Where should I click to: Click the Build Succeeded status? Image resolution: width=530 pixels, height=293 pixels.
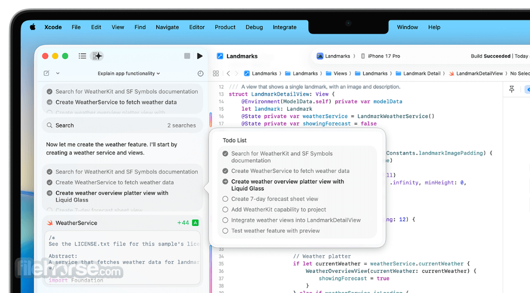click(x=490, y=56)
